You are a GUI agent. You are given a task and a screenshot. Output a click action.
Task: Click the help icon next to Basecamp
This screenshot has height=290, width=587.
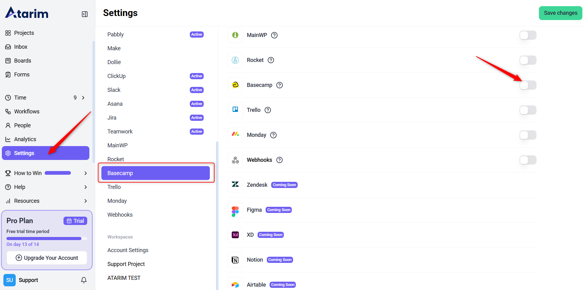(279, 85)
